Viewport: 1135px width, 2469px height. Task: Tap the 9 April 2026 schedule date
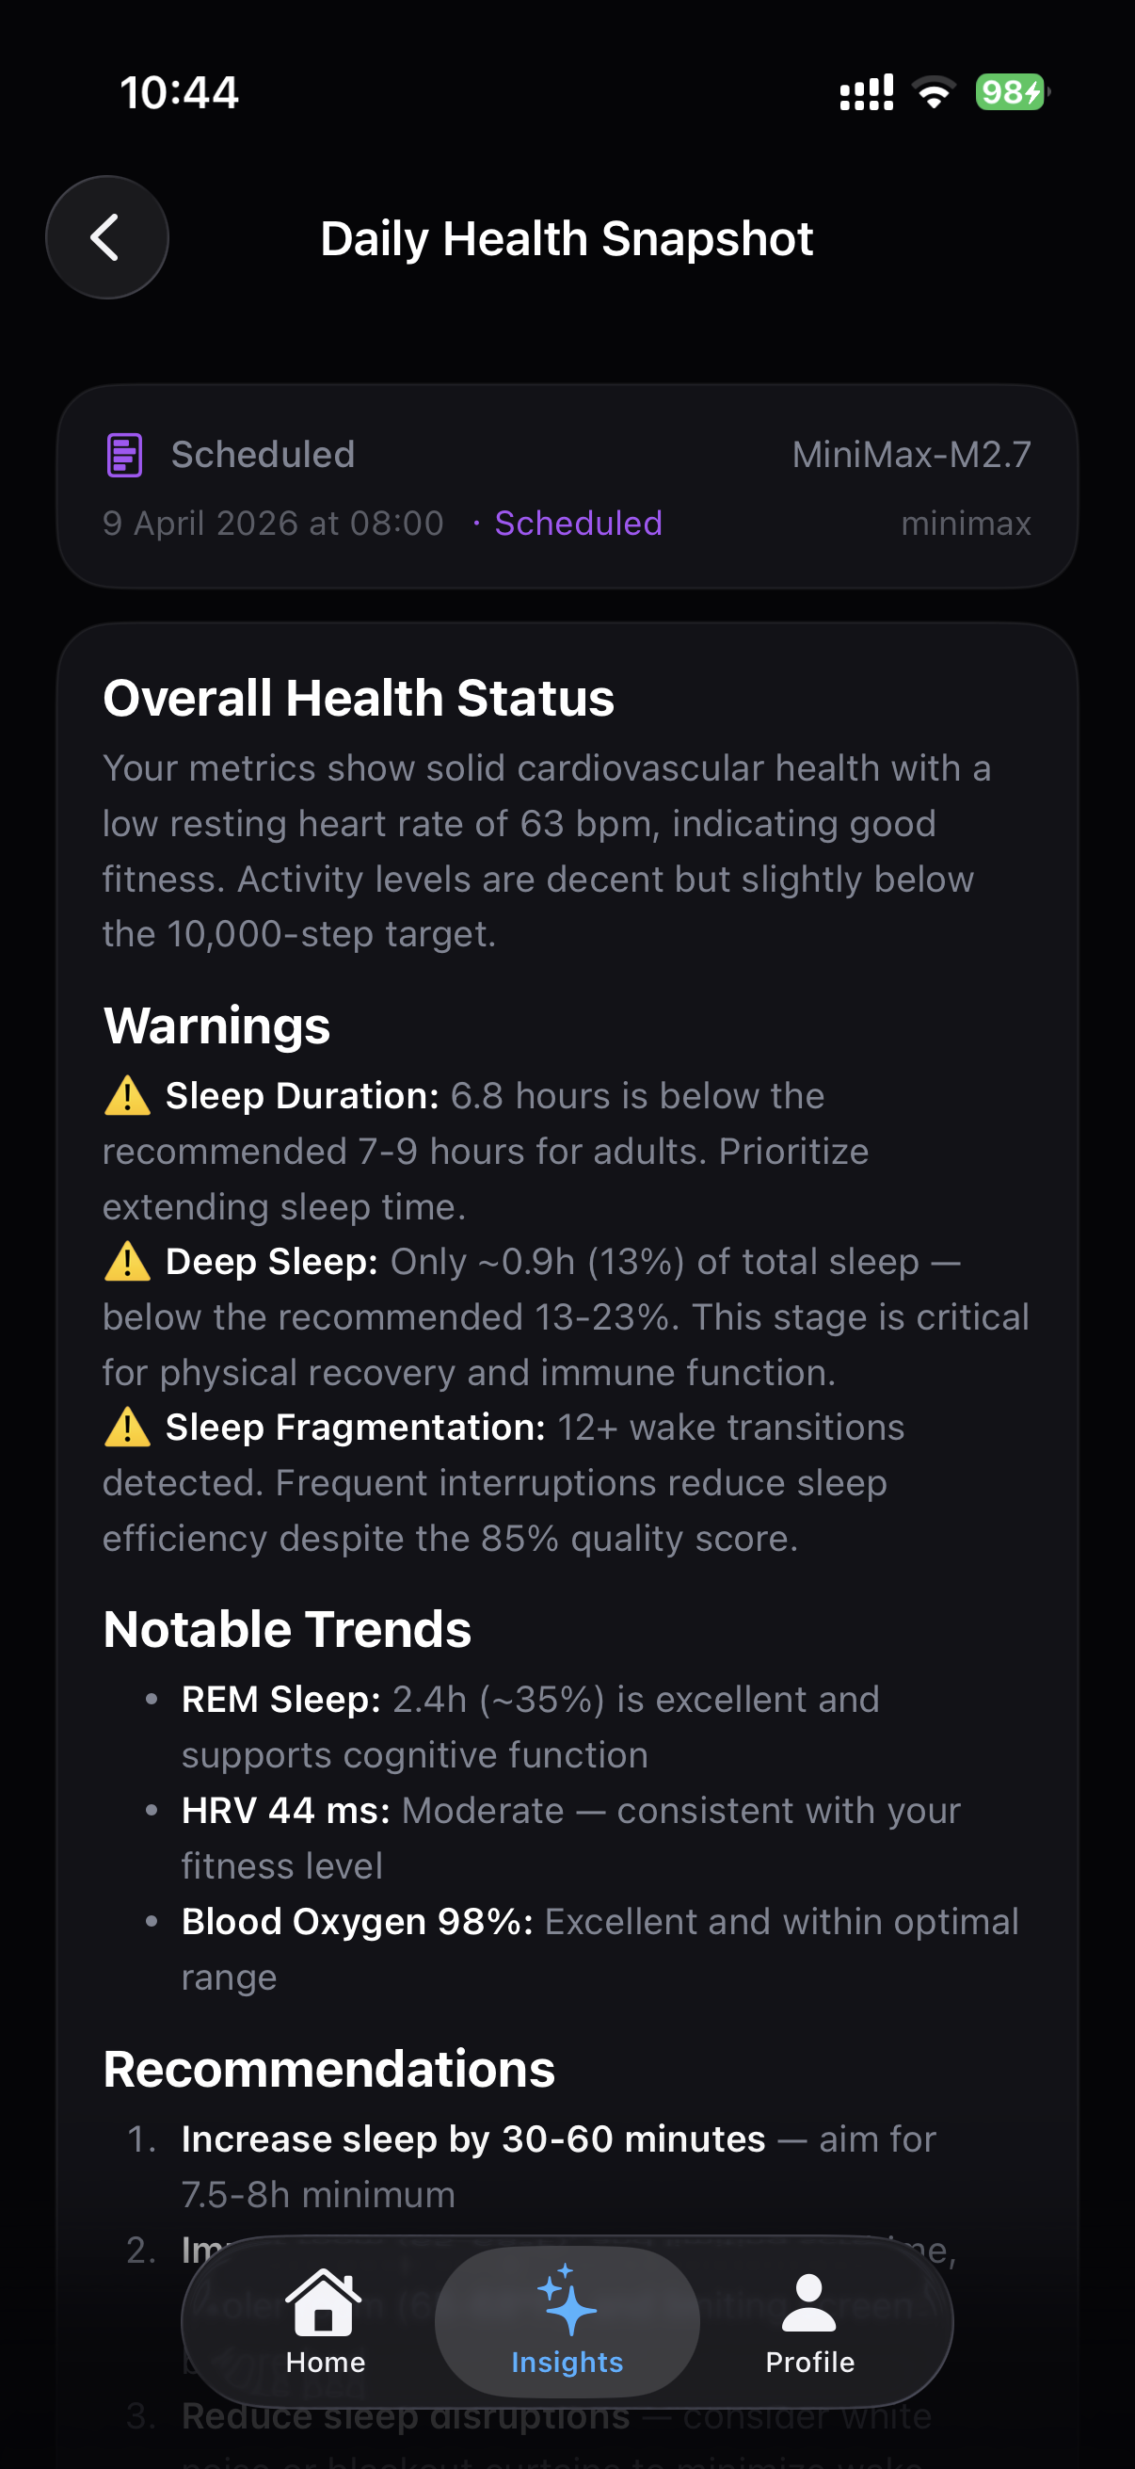coord(273,524)
